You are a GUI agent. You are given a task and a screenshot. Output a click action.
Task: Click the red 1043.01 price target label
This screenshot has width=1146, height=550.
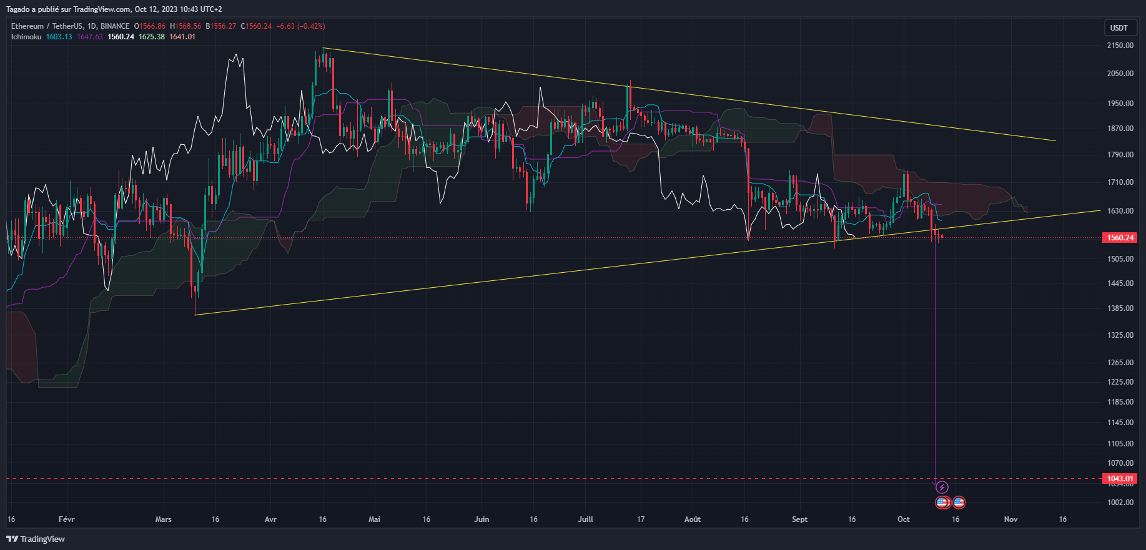(x=1120, y=479)
